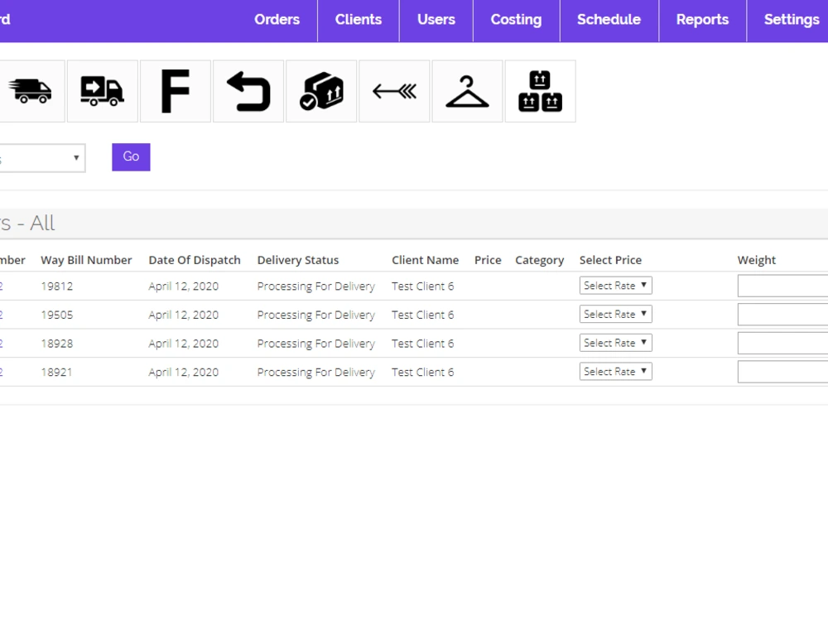Open Select Rate dropdown for waybill 18921
Screen dimensions: 828x621
(x=616, y=371)
